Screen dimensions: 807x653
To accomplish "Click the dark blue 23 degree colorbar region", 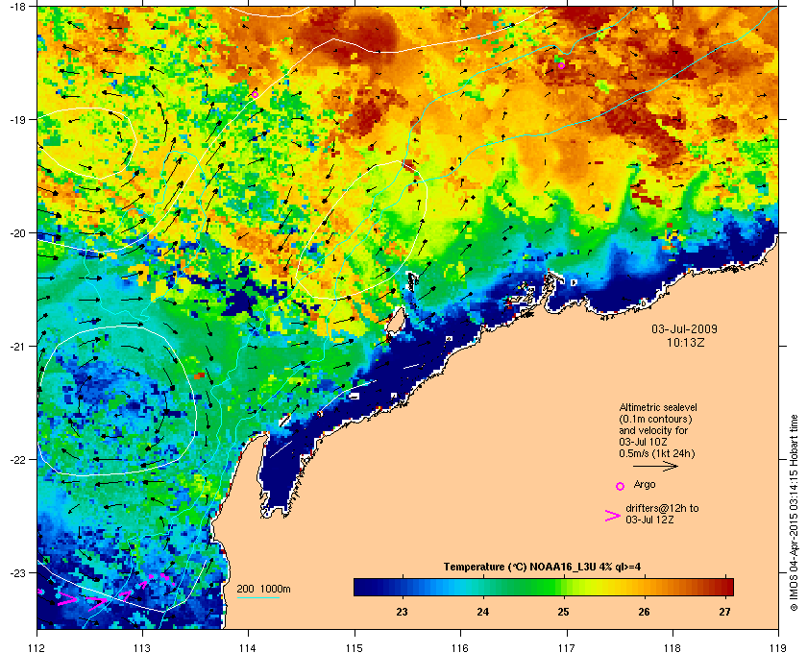I will [x=402, y=587].
